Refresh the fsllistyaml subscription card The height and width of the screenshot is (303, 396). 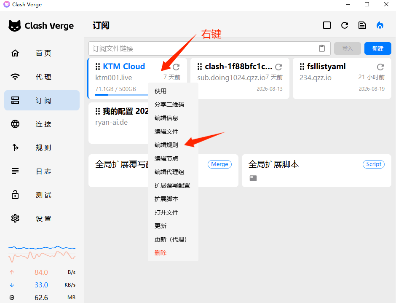click(x=380, y=67)
